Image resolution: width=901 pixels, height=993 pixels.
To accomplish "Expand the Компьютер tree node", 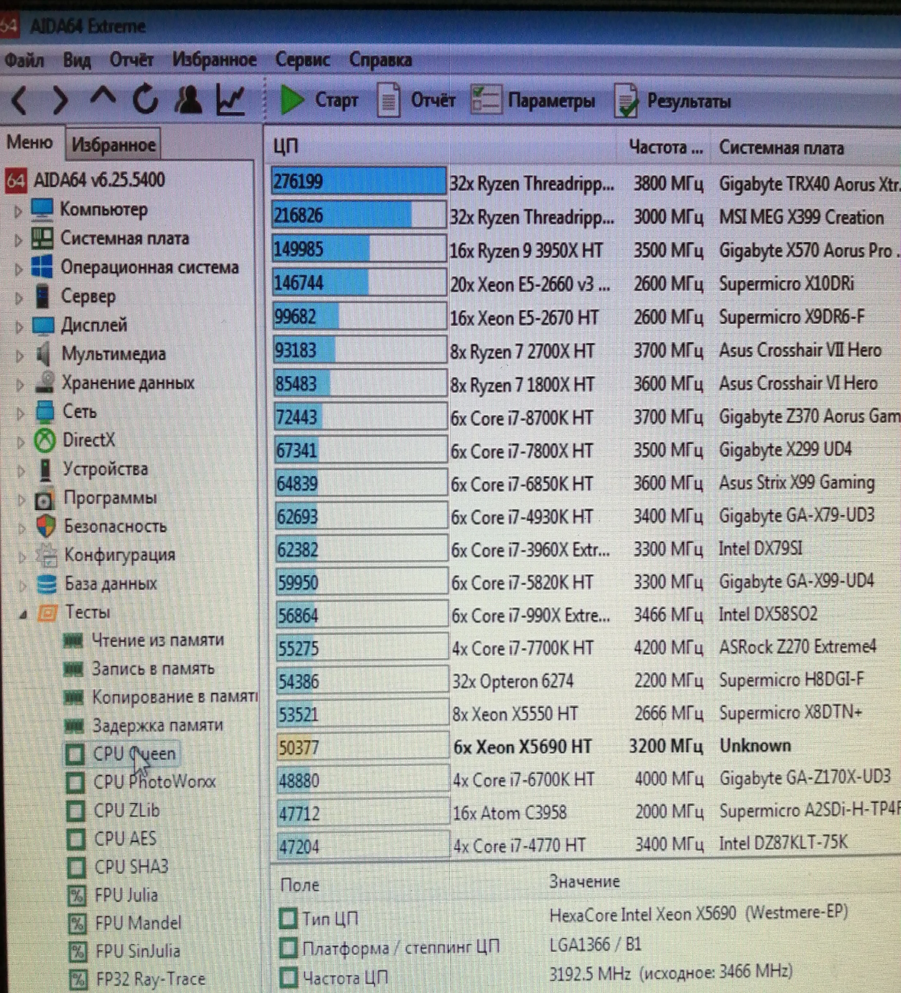I will click(18, 212).
